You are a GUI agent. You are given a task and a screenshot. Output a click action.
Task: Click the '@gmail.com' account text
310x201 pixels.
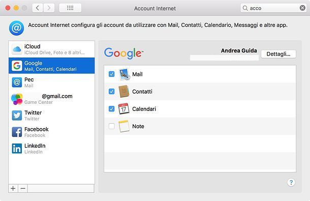(57, 96)
